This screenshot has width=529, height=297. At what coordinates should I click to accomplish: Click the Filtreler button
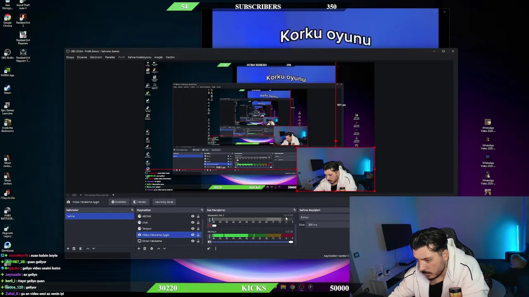pos(140,202)
